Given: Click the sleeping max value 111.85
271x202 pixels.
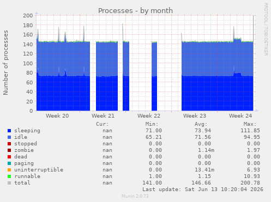Looking at the screenshot, I should tap(250, 131).
